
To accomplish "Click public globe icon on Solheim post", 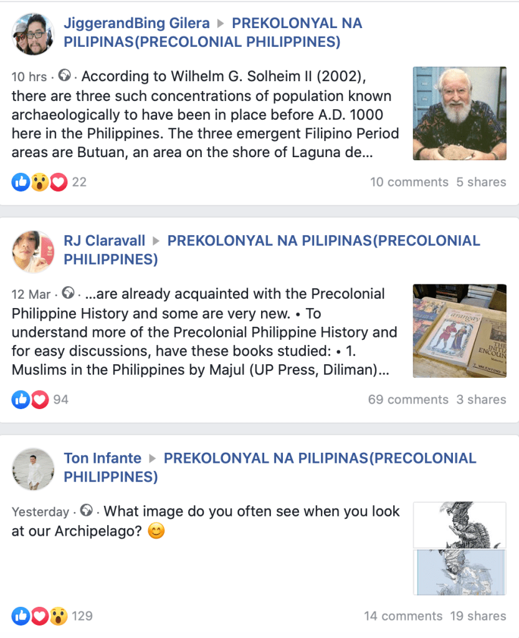I will coord(64,75).
